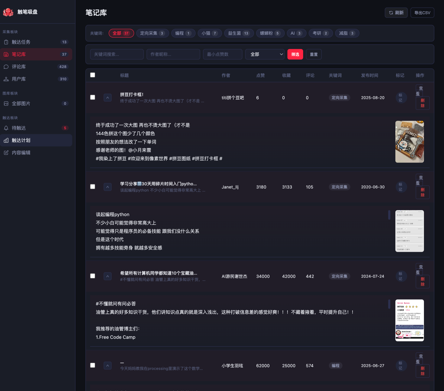Select checkbox for Janet_llj's python note
This screenshot has width=444, height=391.
93,187
